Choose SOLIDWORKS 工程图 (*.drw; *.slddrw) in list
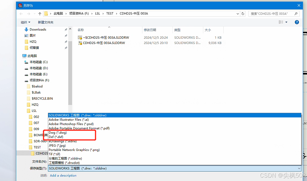 pos(175,115)
